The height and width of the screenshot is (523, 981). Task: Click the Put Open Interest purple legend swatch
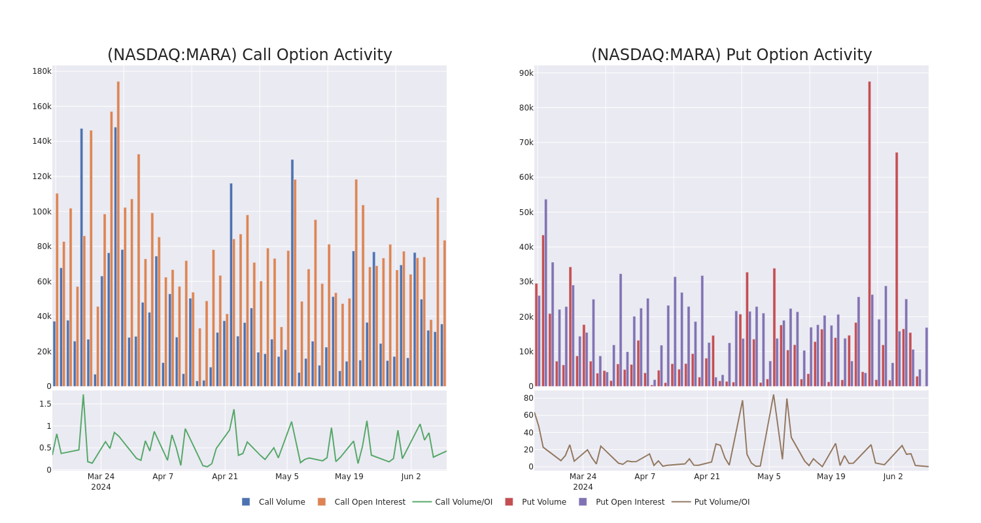tap(583, 502)
